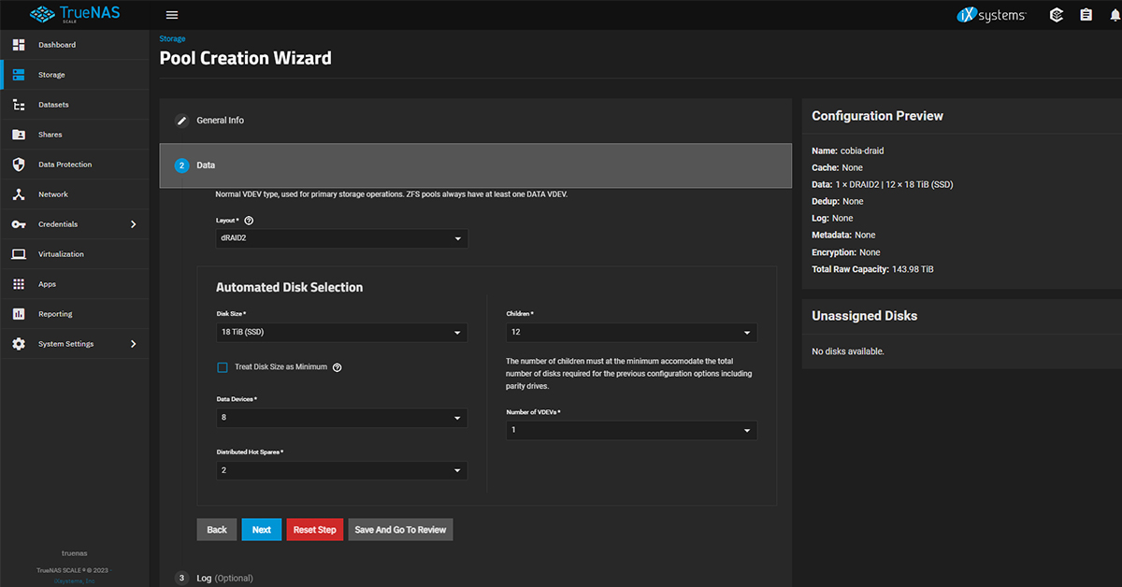Open the Children dropdown

click(x=631, y=333)
